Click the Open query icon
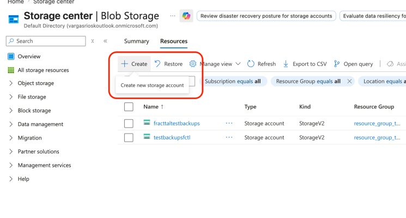The height and width of the screenshot is (218, 406). [337, 64]
